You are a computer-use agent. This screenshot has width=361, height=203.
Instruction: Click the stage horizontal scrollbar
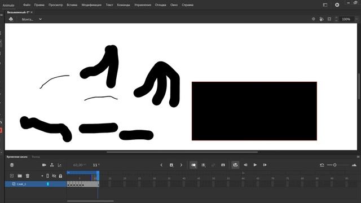click(182, 152)
